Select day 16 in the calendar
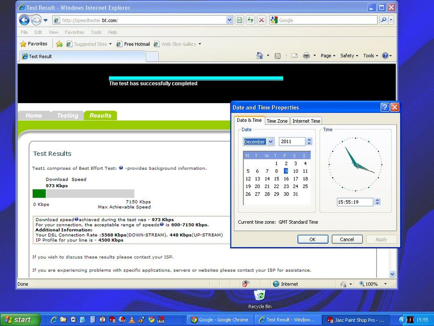This screenshot has width=434, height=326. tap(286, 179)
